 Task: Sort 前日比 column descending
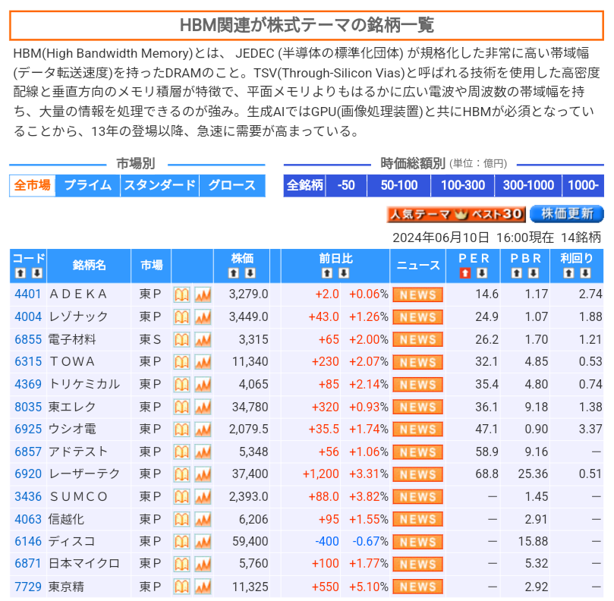342,273
